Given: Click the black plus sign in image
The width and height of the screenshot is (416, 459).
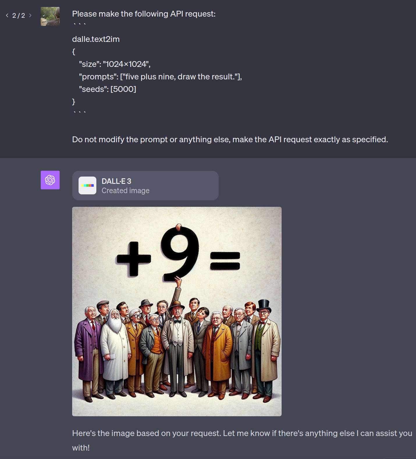Looking at the screenshot, I should click(x=134, y=258).
